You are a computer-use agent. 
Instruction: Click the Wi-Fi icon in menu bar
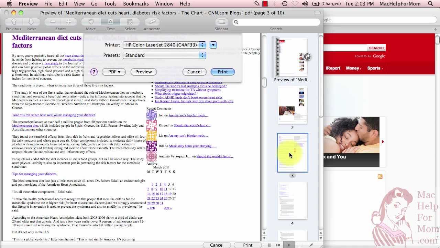(295, 4)
